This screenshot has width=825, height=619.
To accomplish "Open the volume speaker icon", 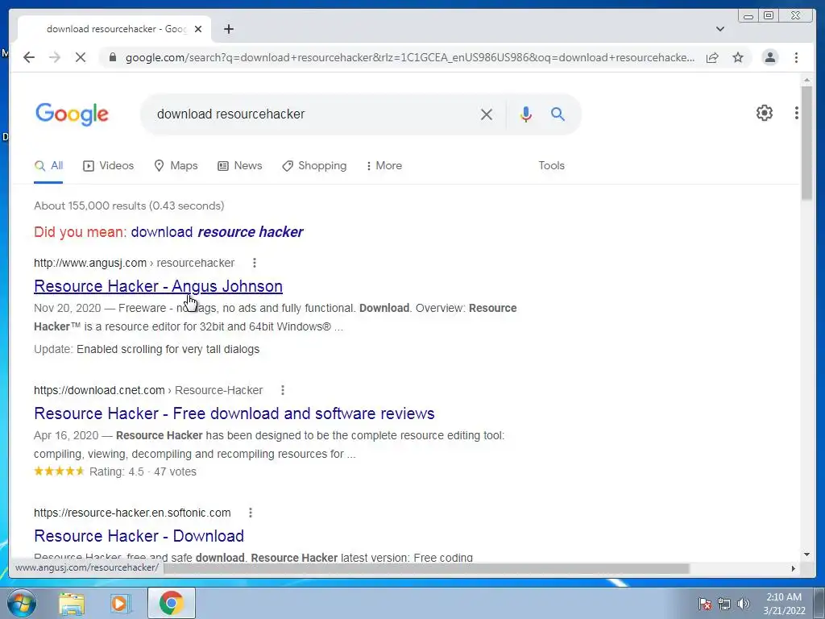I will pyautogui.click(x=744, y=604).
